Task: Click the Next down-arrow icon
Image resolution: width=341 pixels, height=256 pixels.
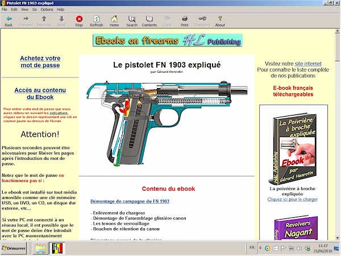Action: [61, 19]
